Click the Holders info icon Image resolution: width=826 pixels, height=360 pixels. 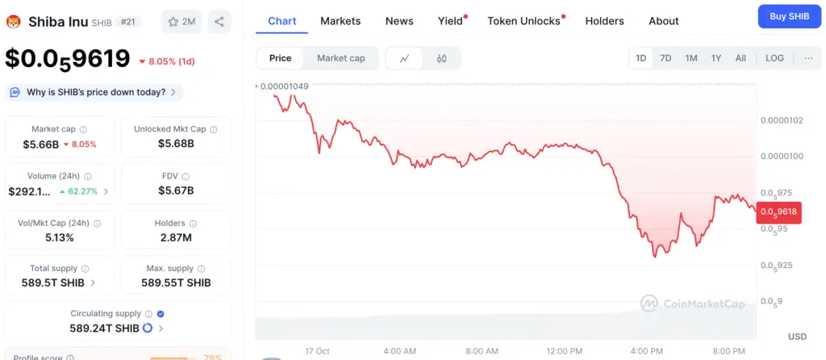coord(193,224)
